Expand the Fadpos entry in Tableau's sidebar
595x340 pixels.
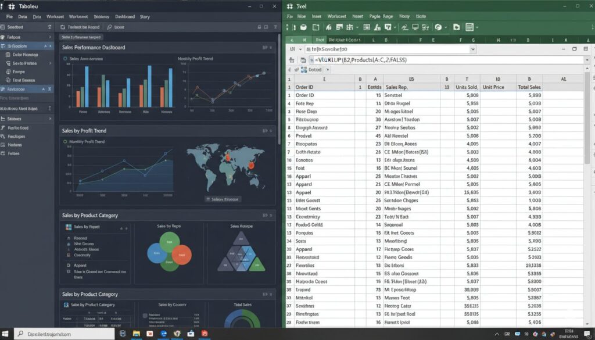click(50, 36)
